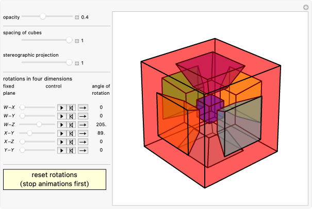Screen dimensions: 312x209
Task: Click the reset rotations button
Action: pyautogui.click(x=55, y=179)
